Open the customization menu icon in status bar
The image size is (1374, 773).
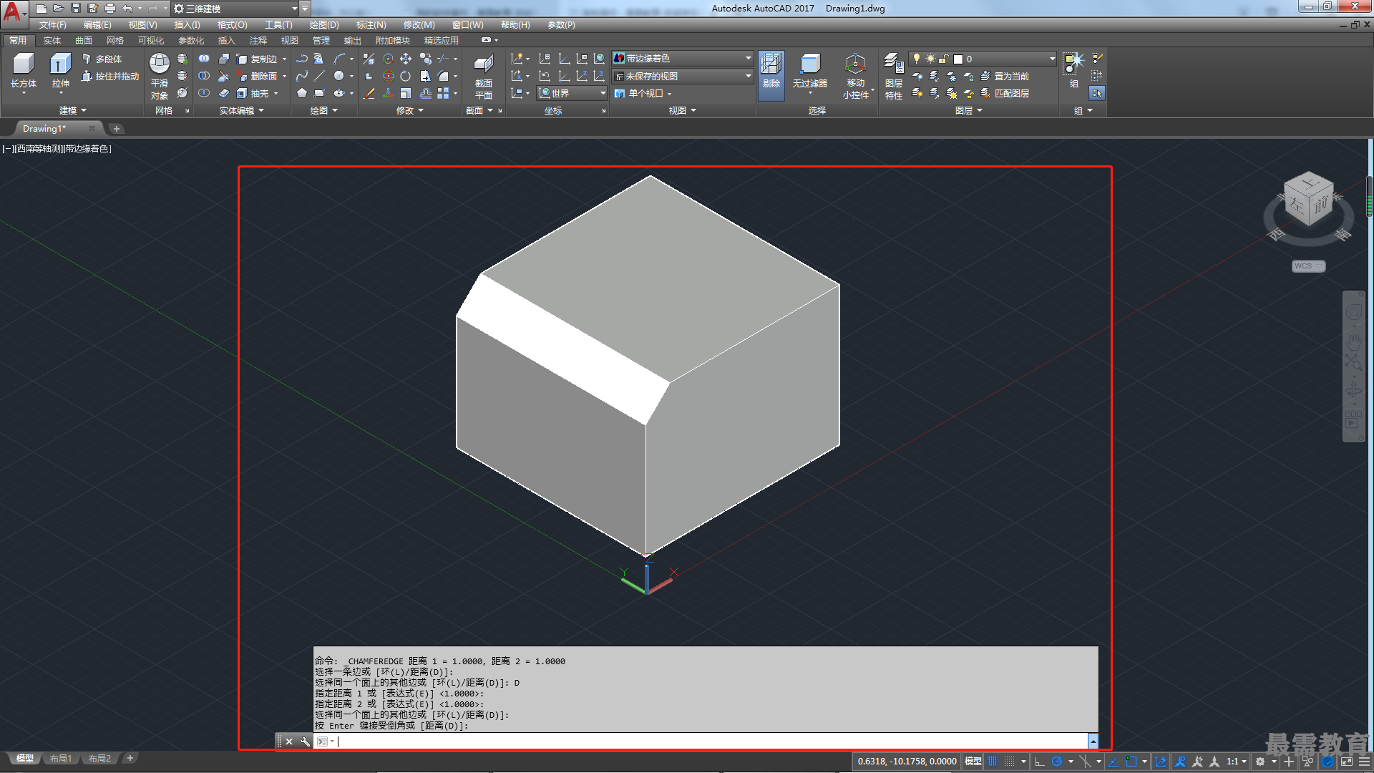pyautogui.click(x=1364, y=762)
